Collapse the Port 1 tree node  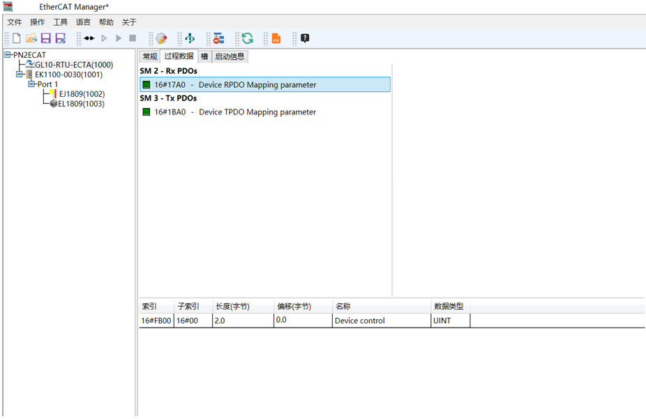(x=31, y=84)
